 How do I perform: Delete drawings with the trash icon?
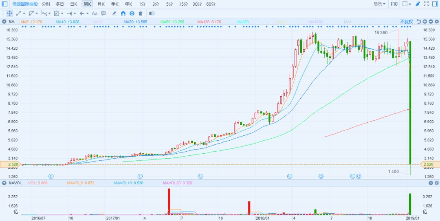141,13
